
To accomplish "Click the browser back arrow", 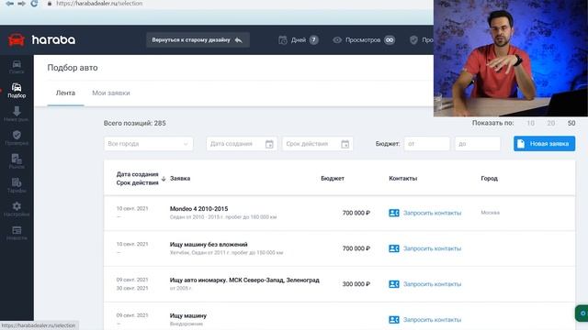I will [x=10, y=4].
